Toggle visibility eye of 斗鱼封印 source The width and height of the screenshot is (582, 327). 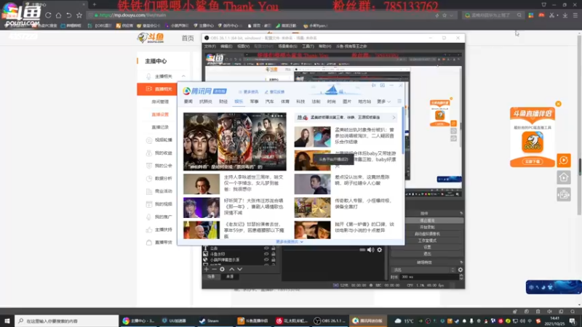click(266, 254)
